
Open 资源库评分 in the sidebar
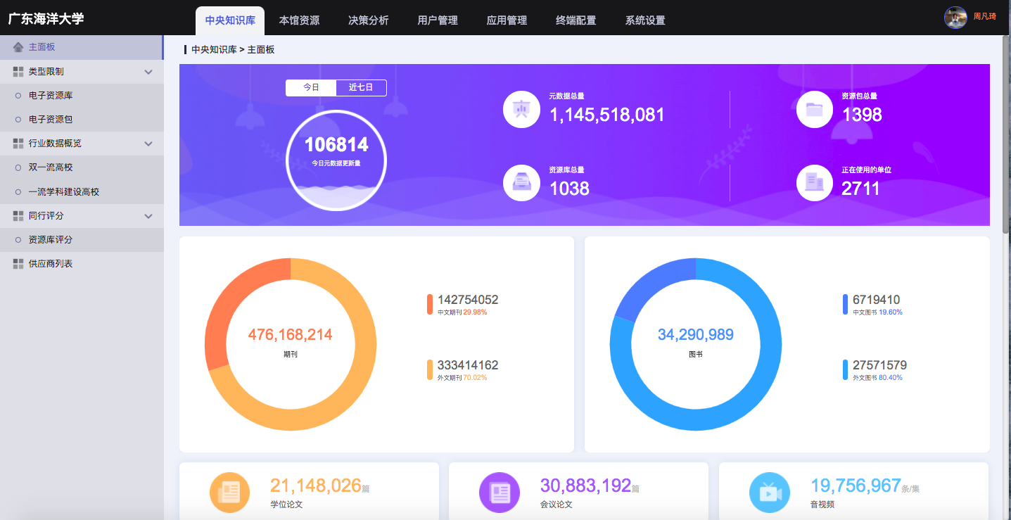point(82,240)
